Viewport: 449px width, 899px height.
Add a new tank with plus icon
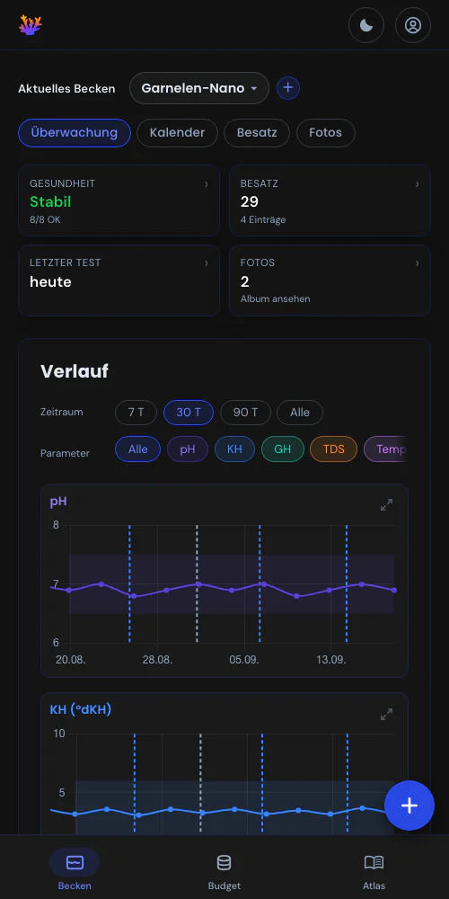pyautogui.click(x=288, y=88)
